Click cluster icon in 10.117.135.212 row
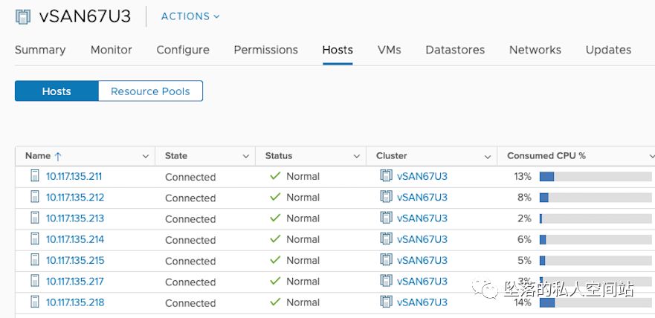This screenshot has height=318, width=655. tap(385, 197)
